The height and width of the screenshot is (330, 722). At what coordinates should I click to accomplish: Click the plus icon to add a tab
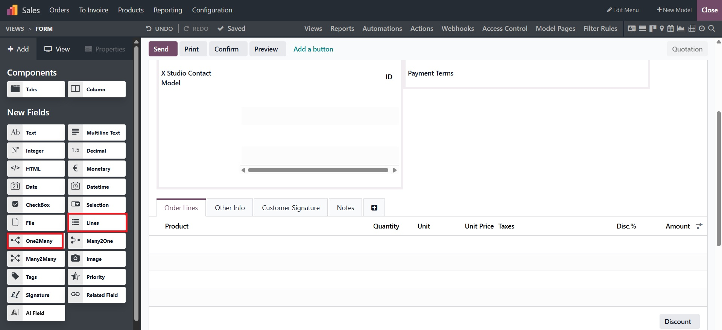click(374, 208)
